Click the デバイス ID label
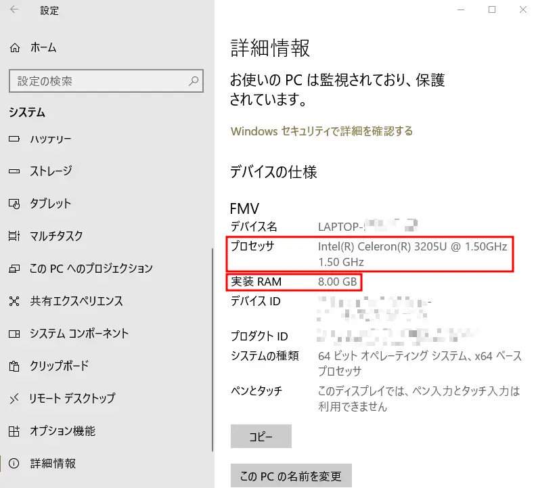This screenshot has height=488, width=536. click(x=256, y=301)
